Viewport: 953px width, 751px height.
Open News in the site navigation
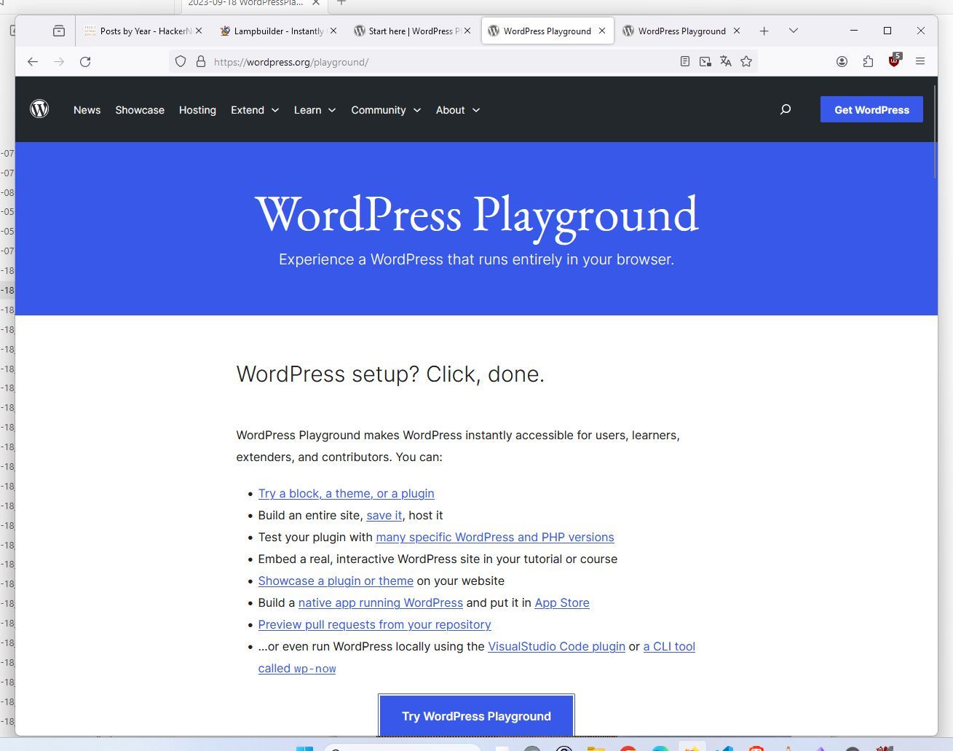(87, 110)
